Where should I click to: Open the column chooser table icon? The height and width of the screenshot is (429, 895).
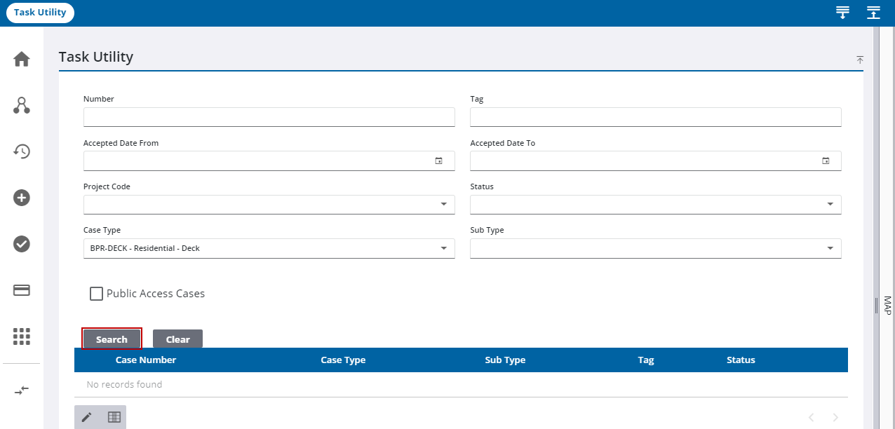(x=114, y=417)
